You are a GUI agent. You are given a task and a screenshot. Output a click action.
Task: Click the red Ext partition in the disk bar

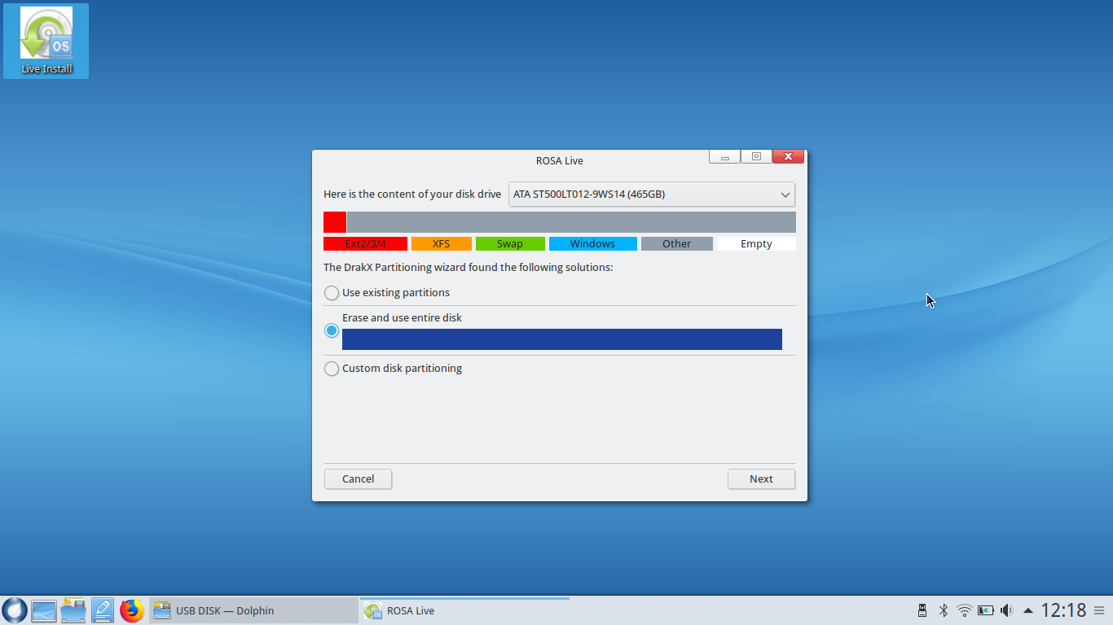335,222
